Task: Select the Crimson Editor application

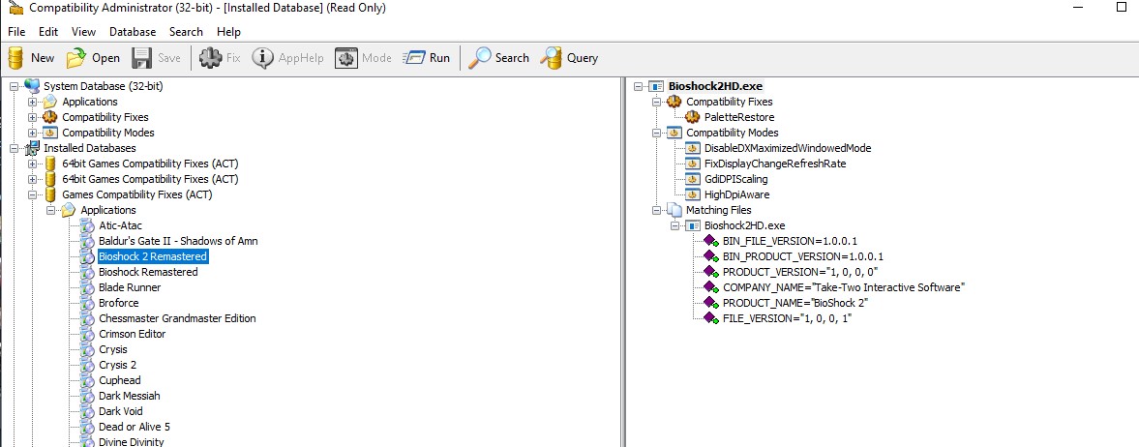Action: click(133, 334)
